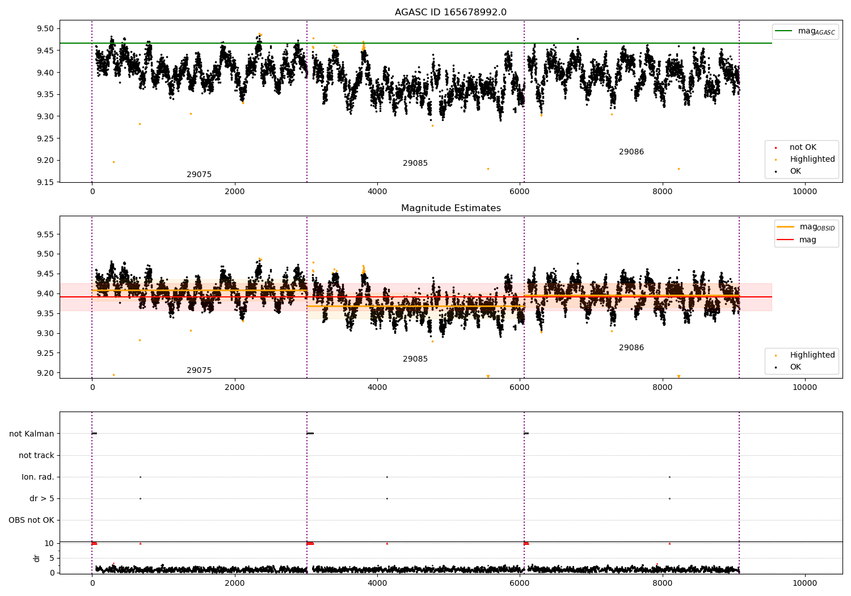This screenshot has width=851, height=596.
Task: Click the 'not Kalman' axis label
Action: tap(32, 434)
